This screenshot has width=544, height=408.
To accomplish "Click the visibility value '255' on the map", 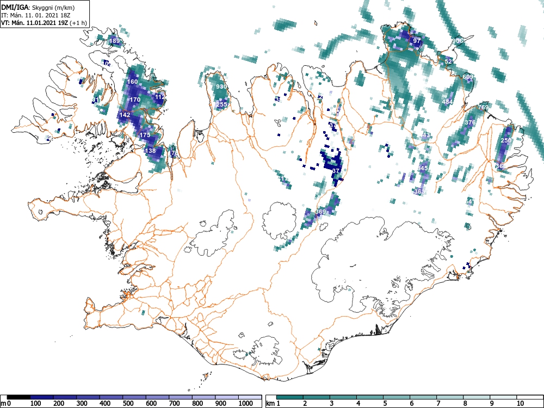I will 221,104.
